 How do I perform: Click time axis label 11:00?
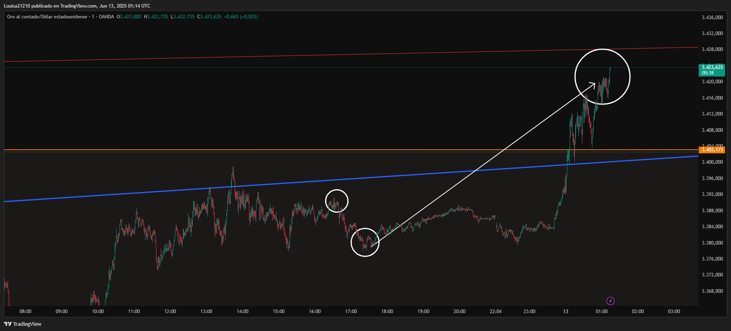point(134,311)
